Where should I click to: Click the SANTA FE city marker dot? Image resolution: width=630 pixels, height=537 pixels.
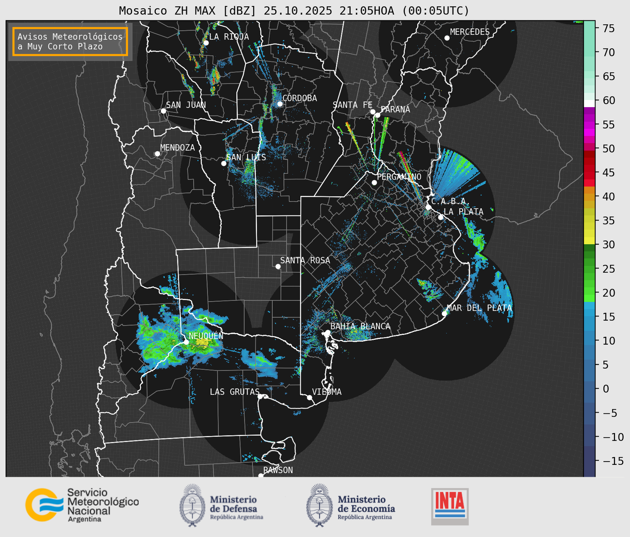[x=373, y=112]
